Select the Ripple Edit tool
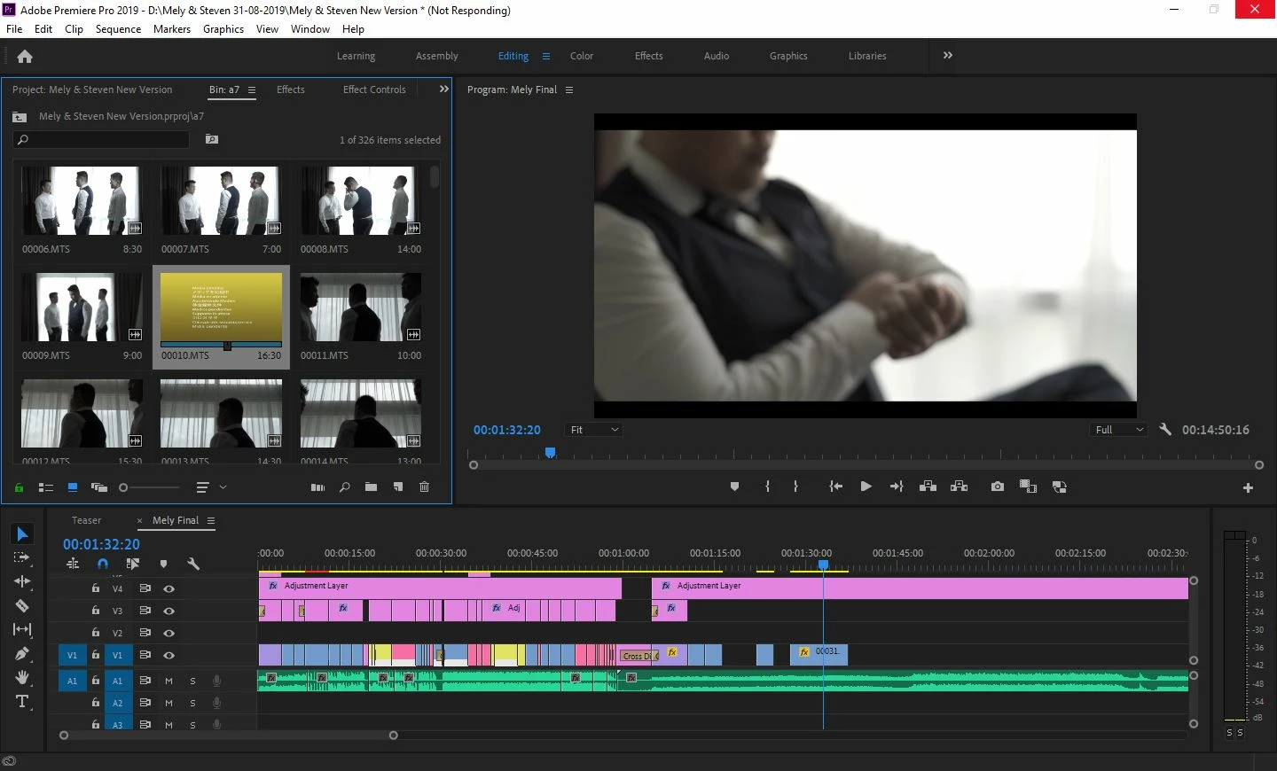Viewport: 1277px width, 771px height. click(x=22, y=581)
